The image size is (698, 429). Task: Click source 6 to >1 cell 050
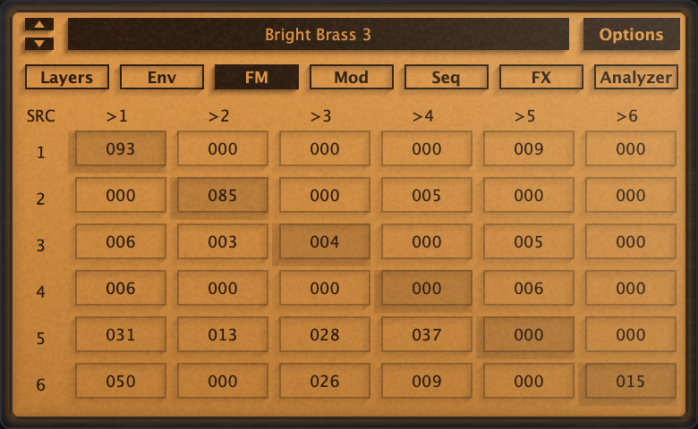pyautogui.click(x=121, y=381)
